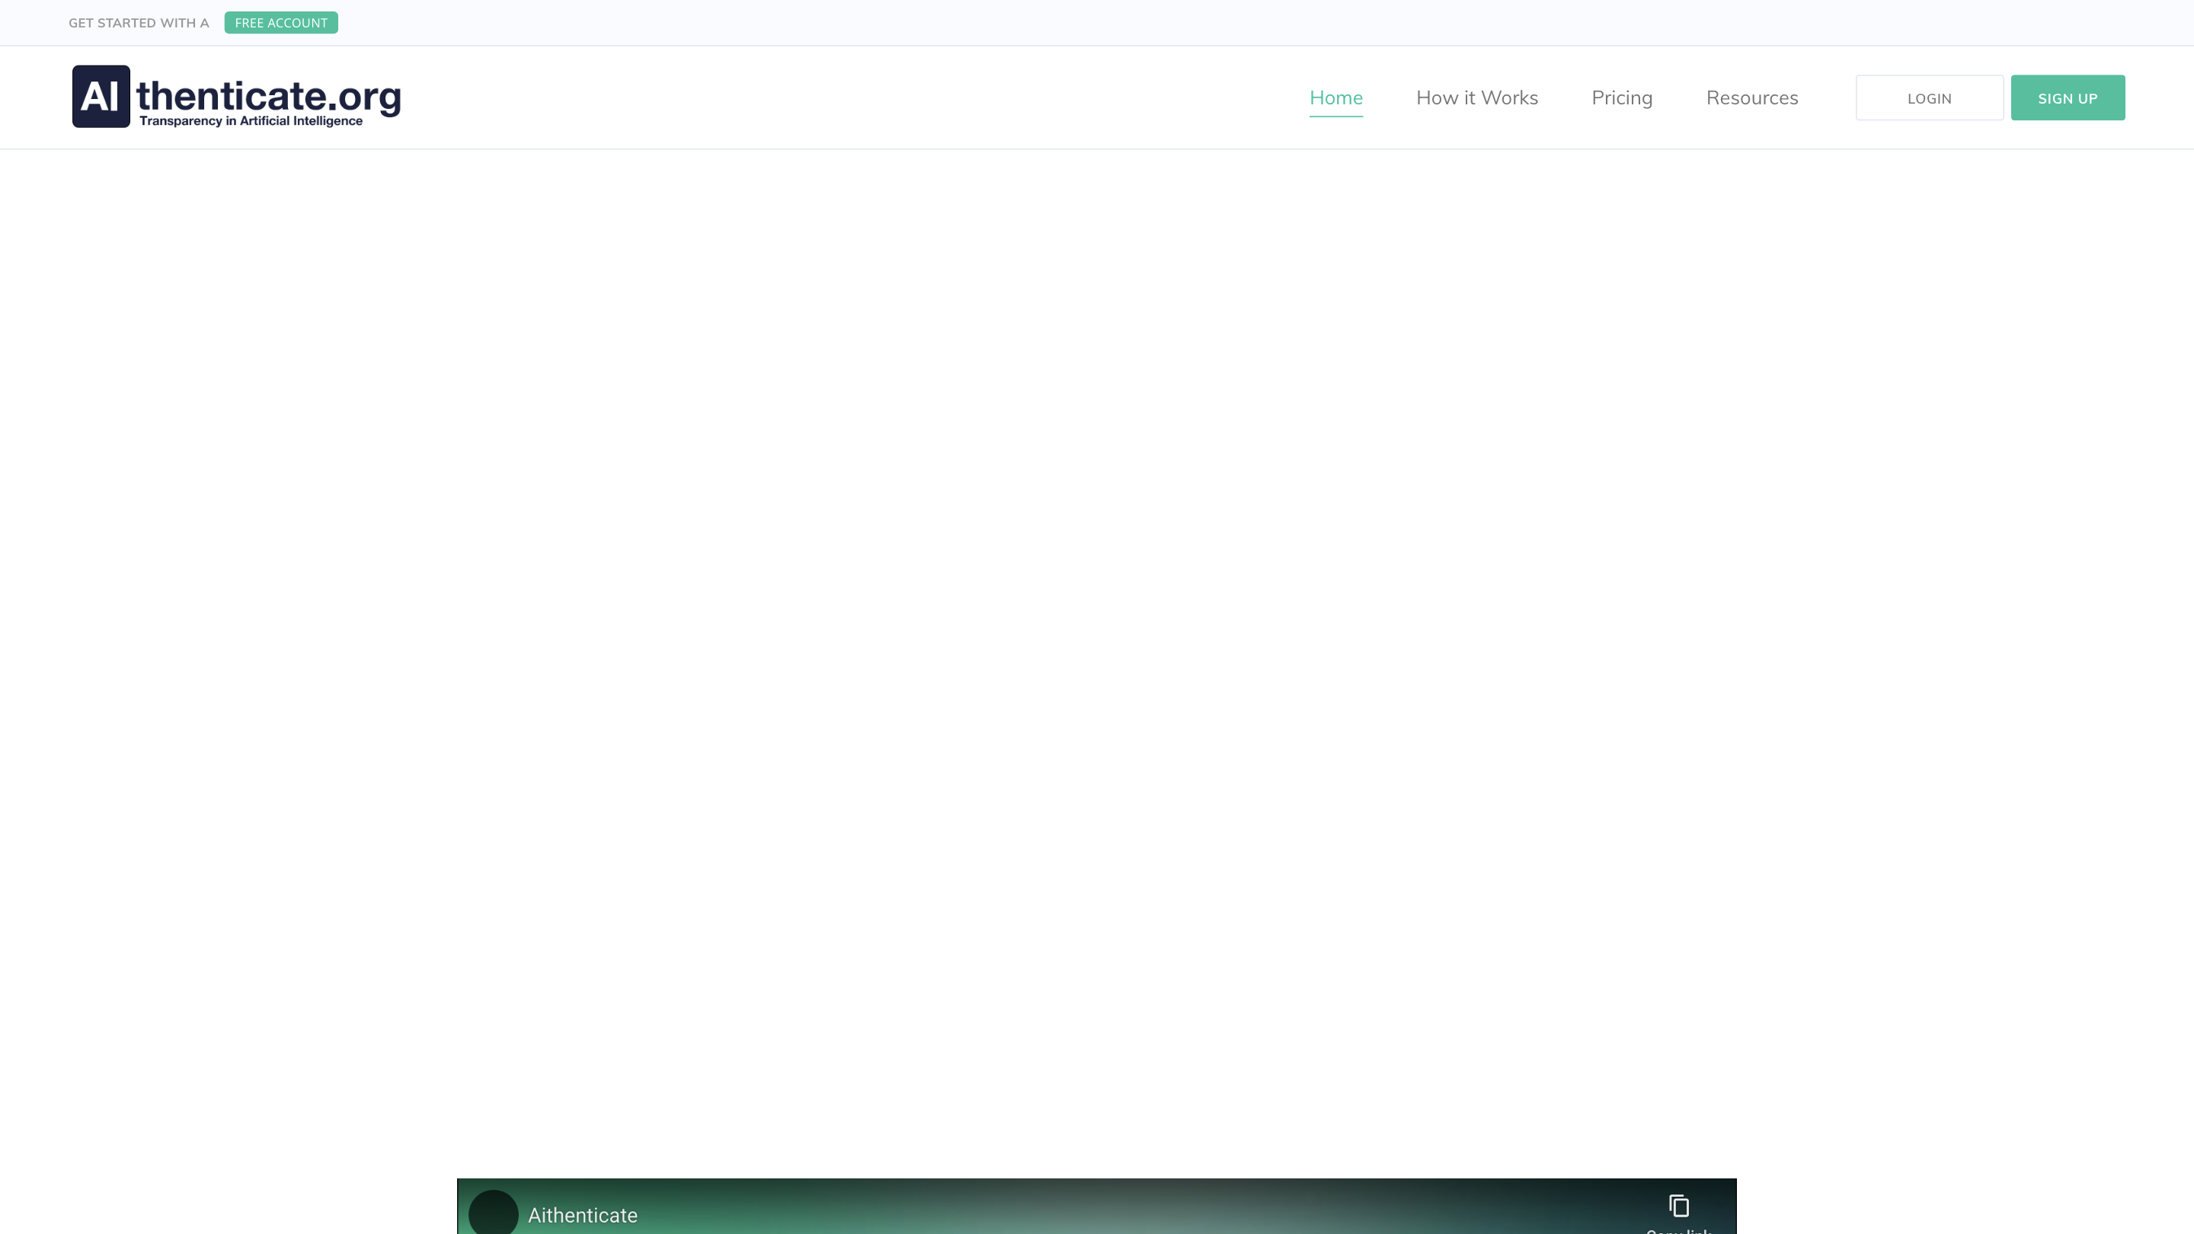
Task: Click the embedded video player banner
Action: click(x=1096, y=1210)
